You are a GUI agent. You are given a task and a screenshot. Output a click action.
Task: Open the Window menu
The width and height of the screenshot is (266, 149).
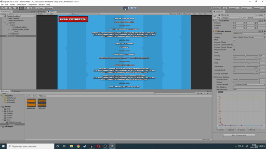pos(42,5)
